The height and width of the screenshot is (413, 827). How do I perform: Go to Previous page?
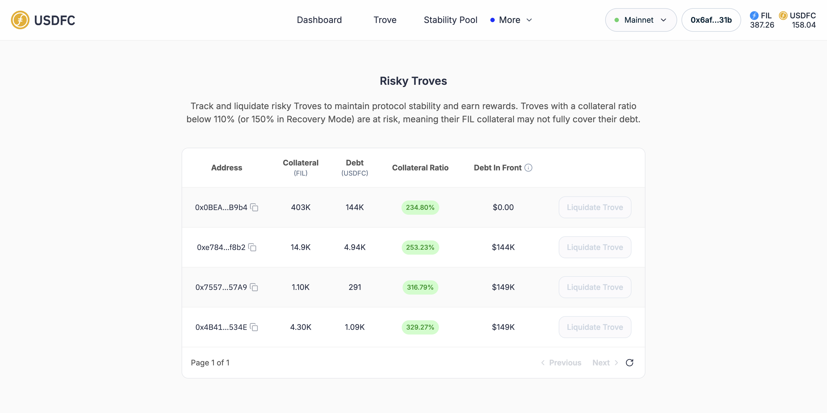[x=561, y=363]
